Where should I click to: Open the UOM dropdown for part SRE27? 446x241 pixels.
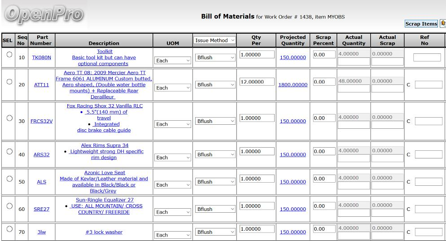click(x=173, y=212)
